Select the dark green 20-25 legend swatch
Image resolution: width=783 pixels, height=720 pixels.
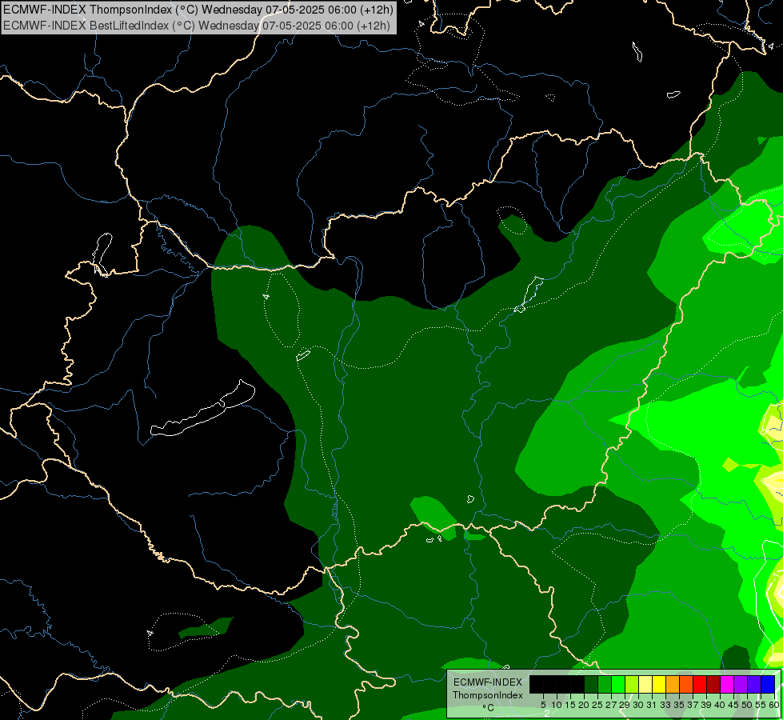591,684
